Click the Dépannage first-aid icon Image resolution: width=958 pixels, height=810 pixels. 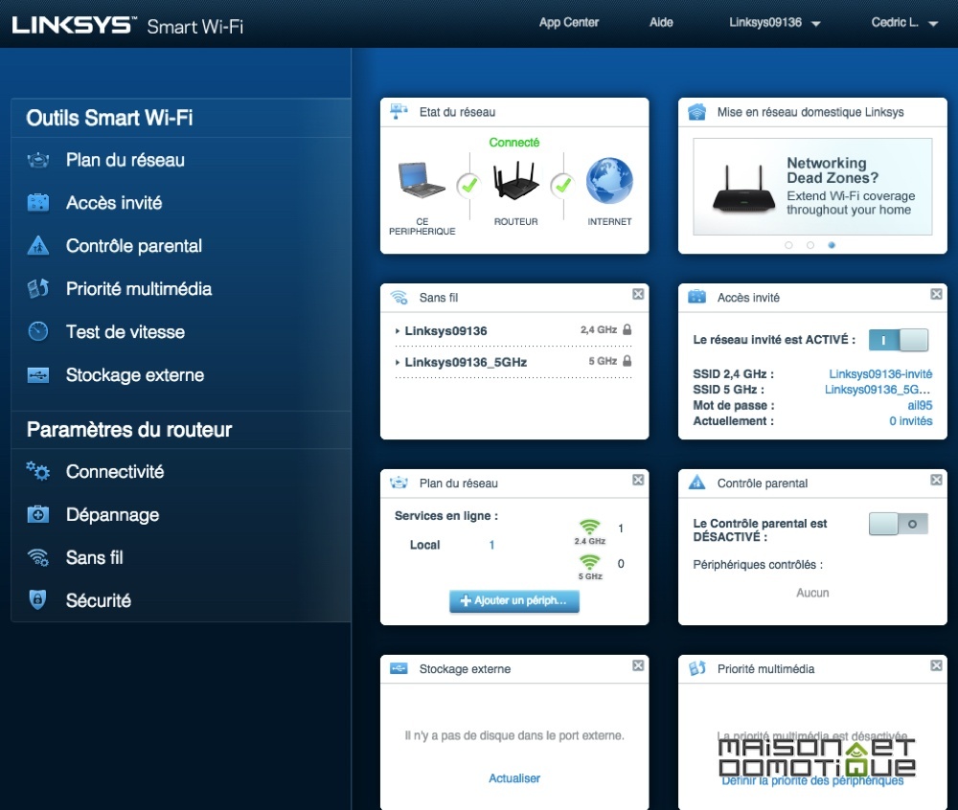point(38,514)
